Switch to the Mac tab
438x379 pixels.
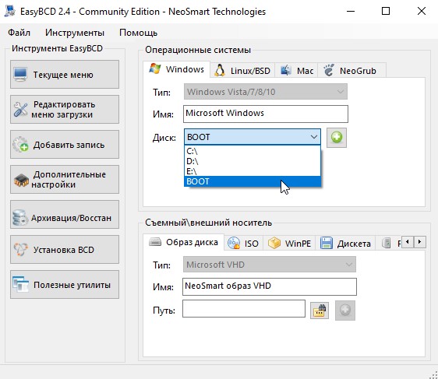(x=296, y=71)
